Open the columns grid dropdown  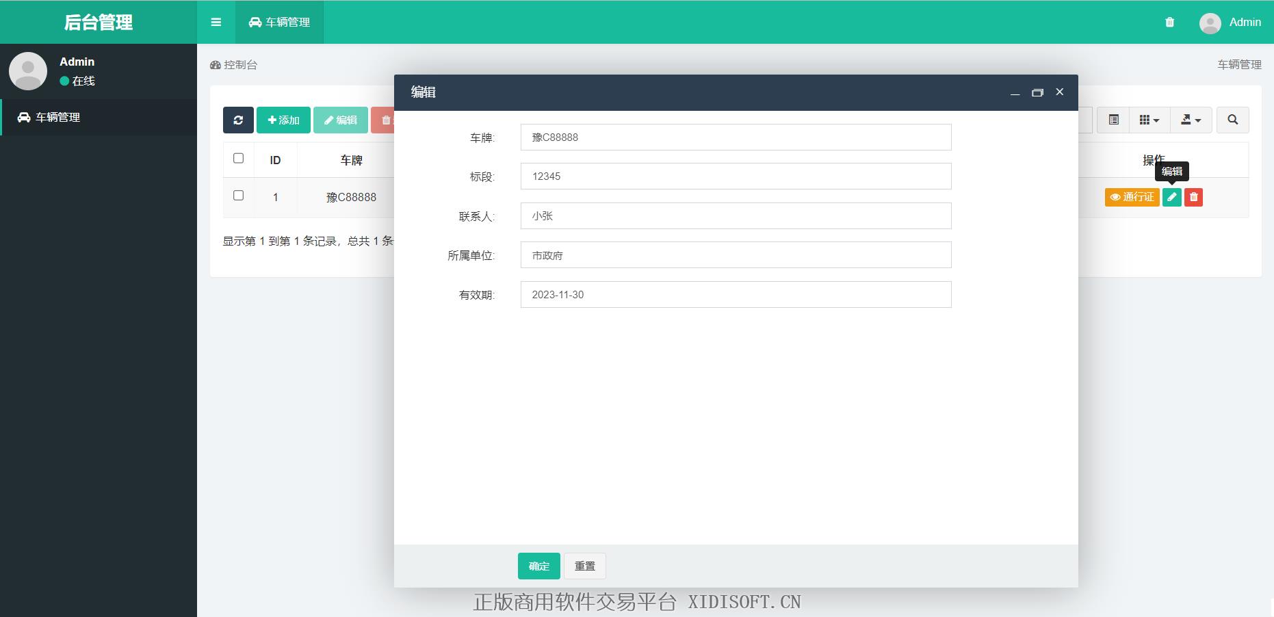point(1149,120)
